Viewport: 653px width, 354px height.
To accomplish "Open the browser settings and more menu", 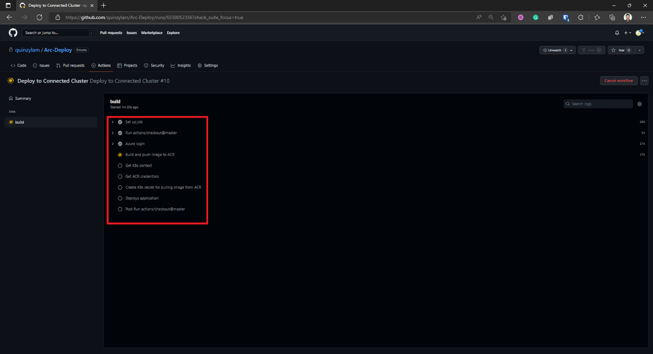I will [x=643, y=17].
